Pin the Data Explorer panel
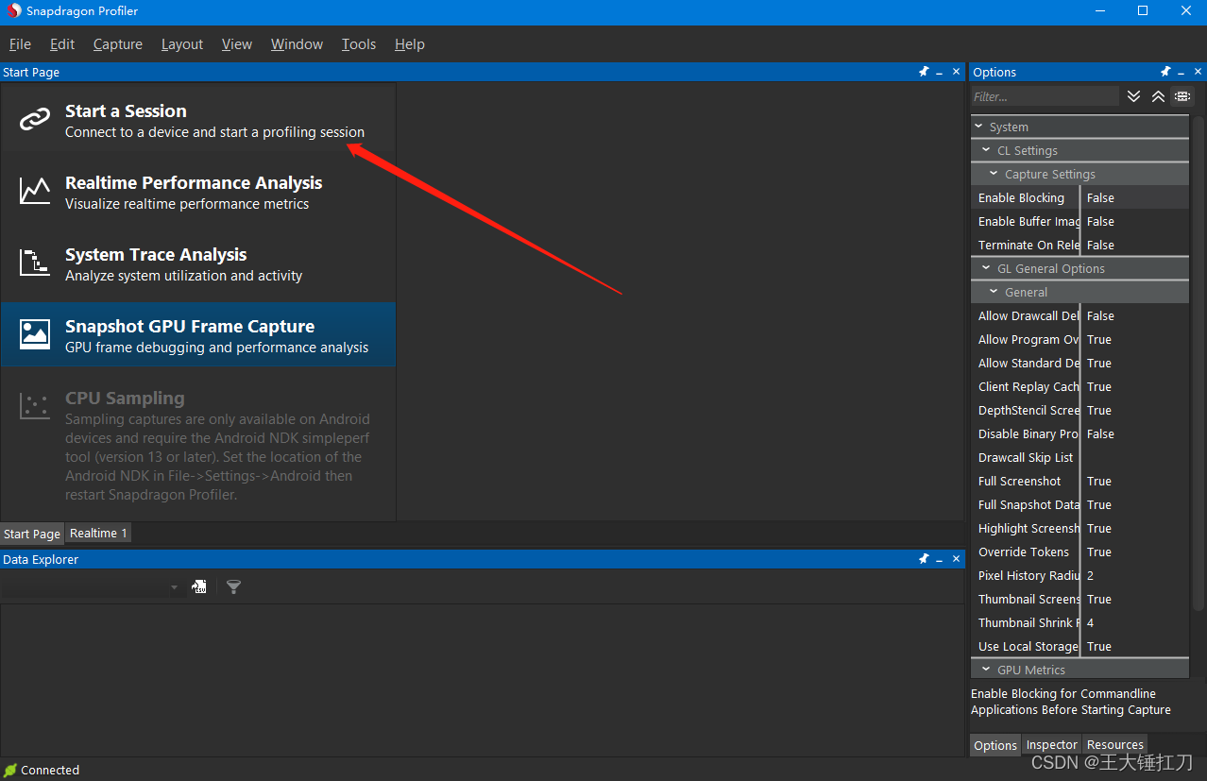The height and width of the screenshot is (781, 1207). 924,559
